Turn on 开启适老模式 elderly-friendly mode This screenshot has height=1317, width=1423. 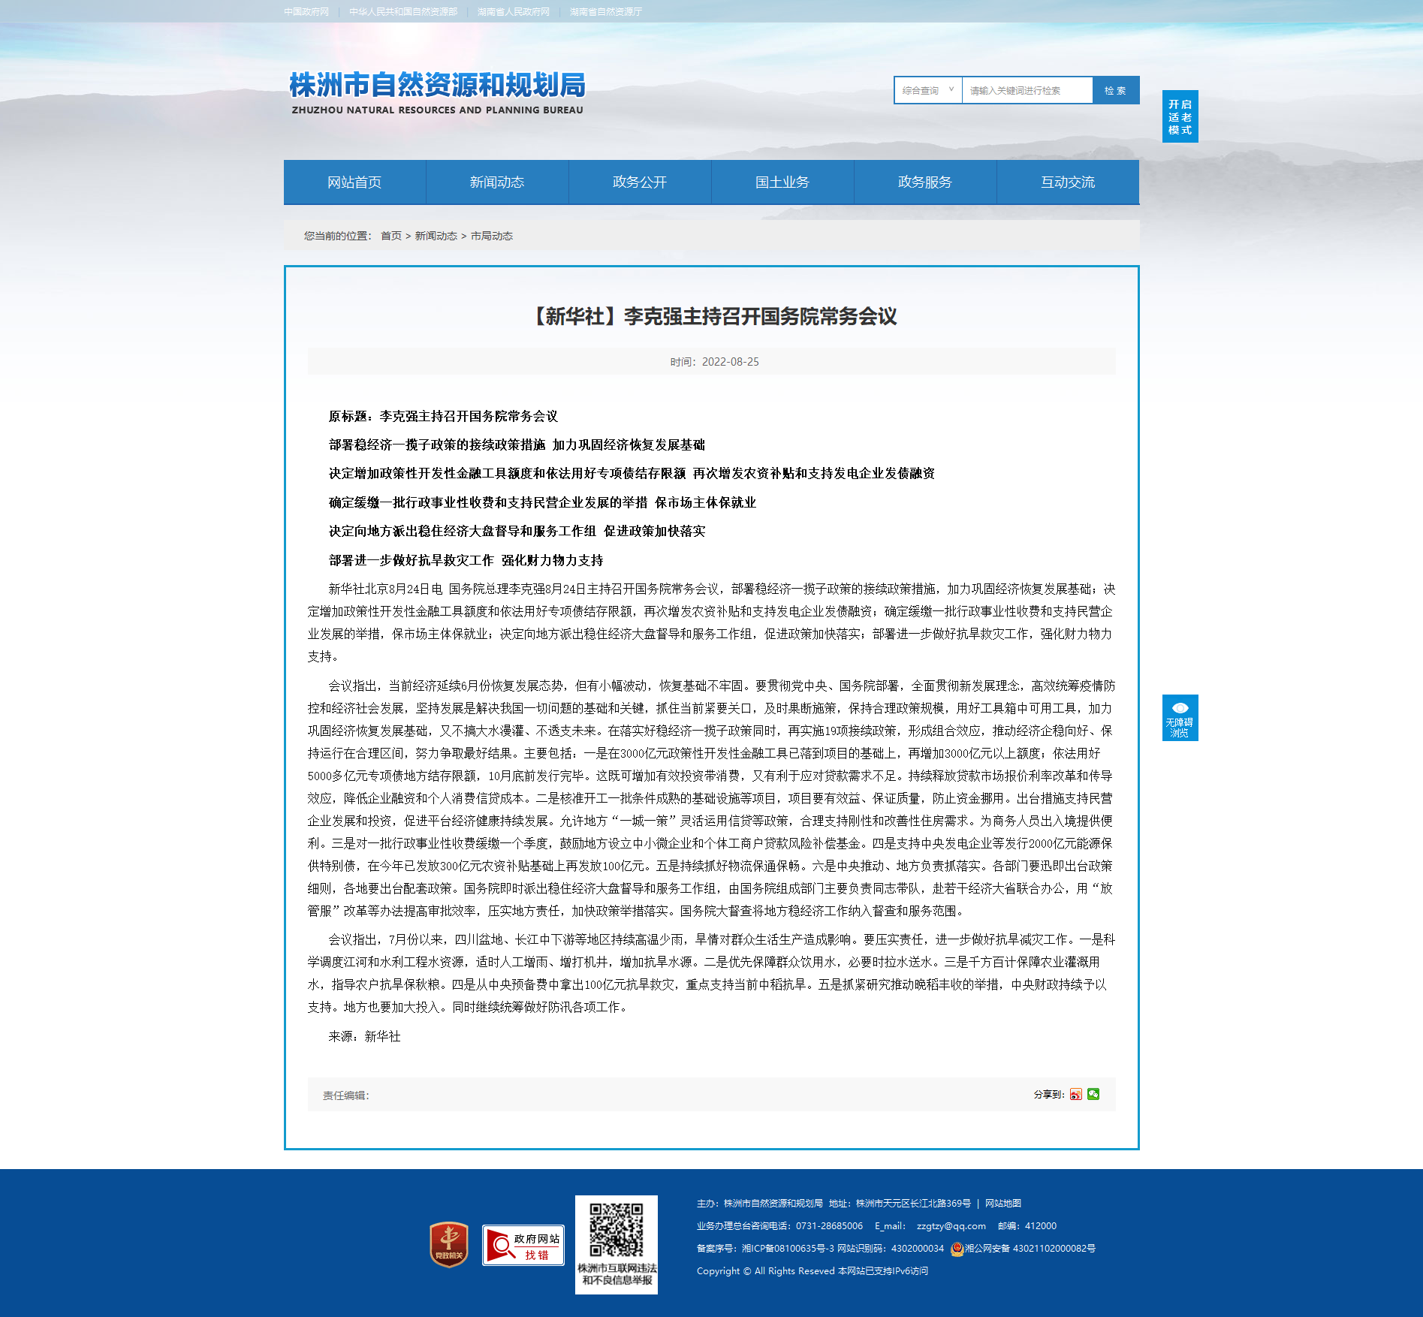[1180, 116]
